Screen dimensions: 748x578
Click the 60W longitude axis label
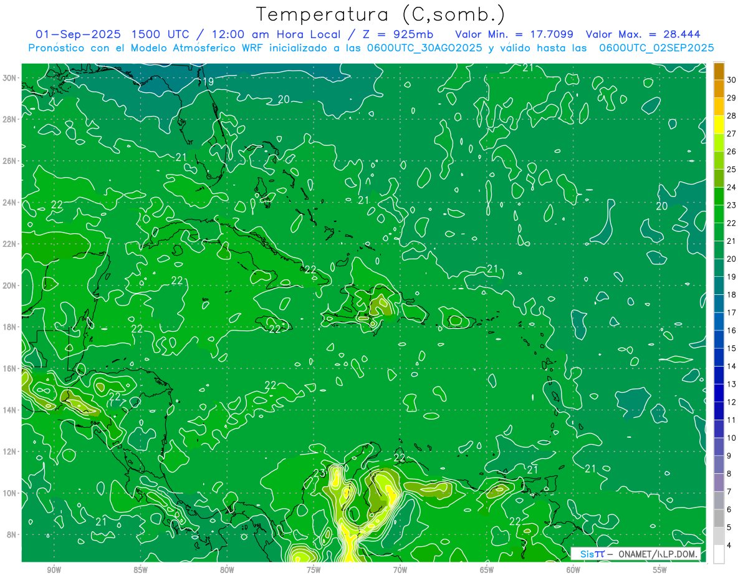[x=573, y=571]
